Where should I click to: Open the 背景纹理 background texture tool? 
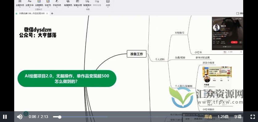[x=78, y=3]
